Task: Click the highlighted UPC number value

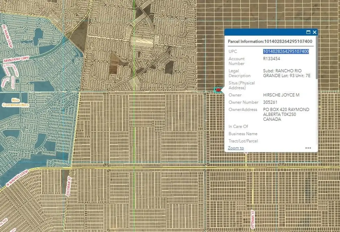Action: [x=286, y=52]
